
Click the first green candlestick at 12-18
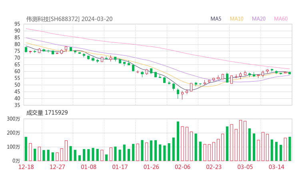(26, 50)
